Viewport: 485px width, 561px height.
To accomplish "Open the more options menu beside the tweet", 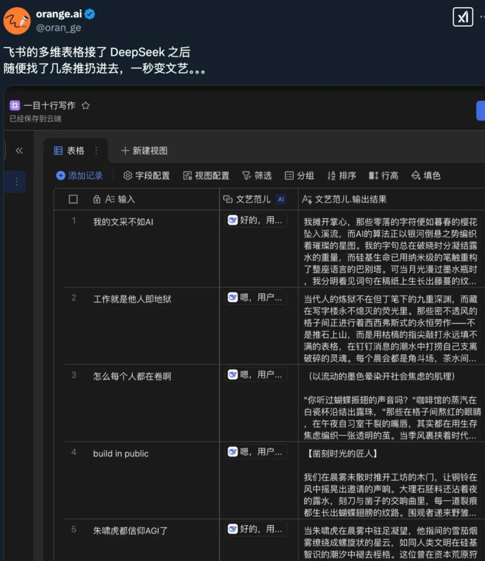I will click(x=481, y=16).
